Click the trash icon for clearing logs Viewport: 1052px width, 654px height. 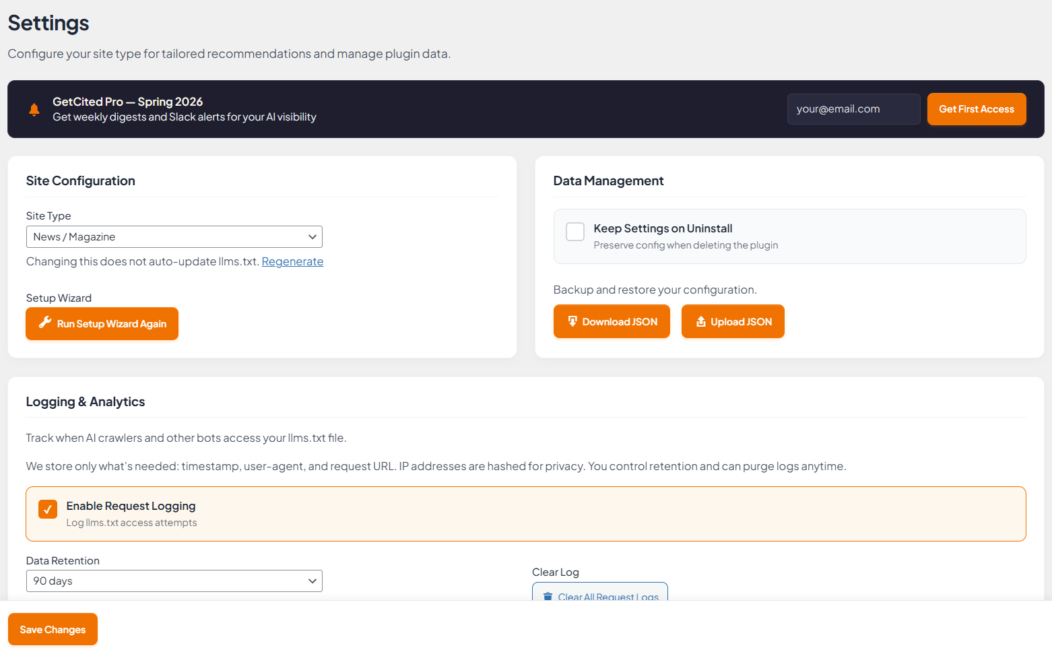coord(548,596)
